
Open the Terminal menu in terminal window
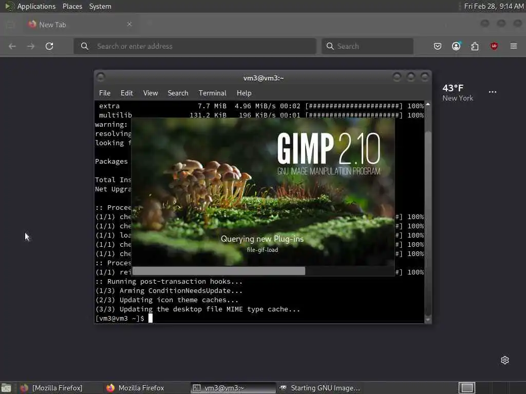212,93
